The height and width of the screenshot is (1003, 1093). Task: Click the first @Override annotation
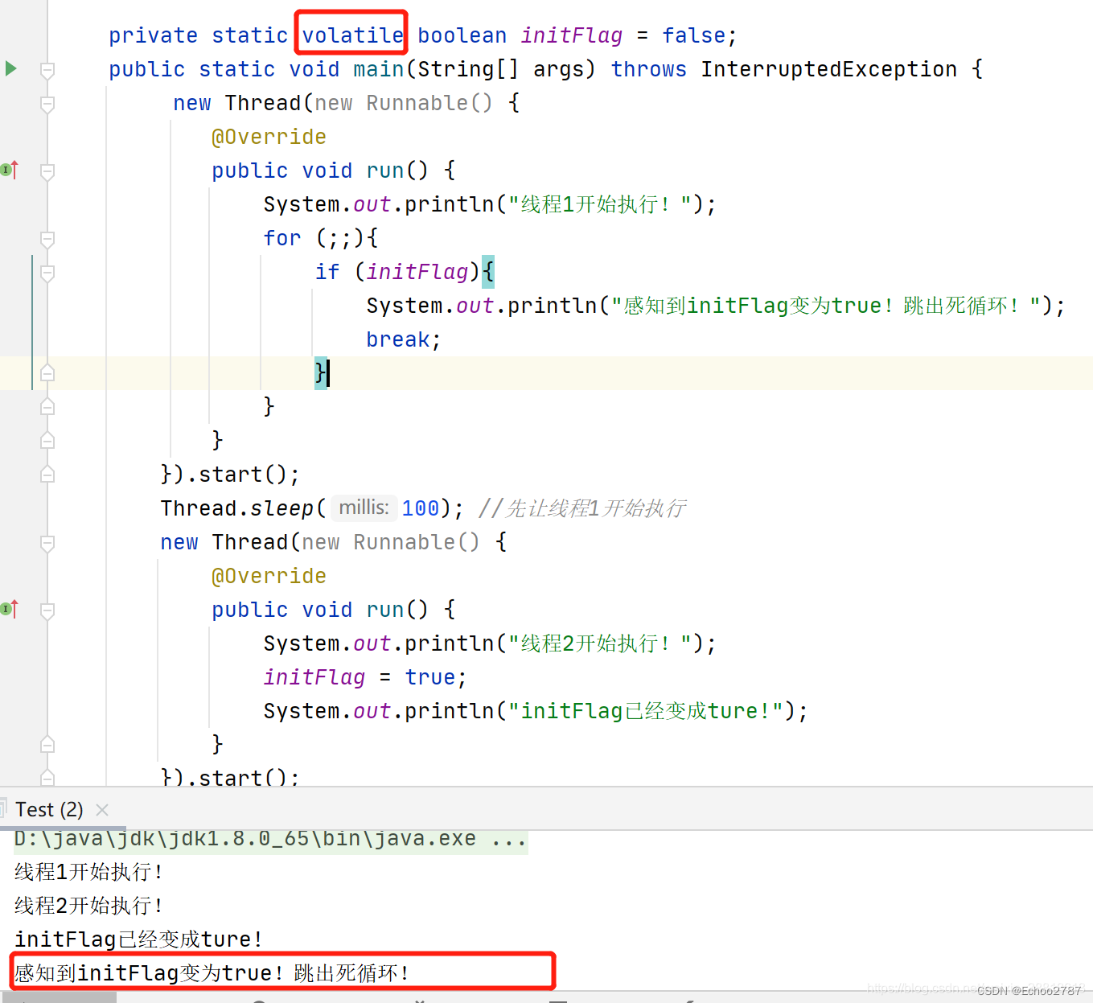point(269,137)
